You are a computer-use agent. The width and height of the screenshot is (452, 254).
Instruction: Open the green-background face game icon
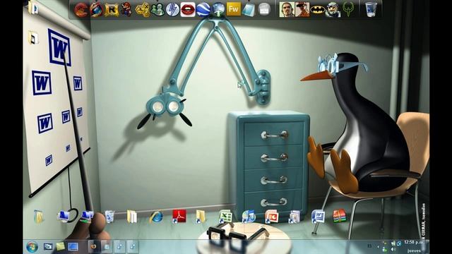tap(287, 9)
